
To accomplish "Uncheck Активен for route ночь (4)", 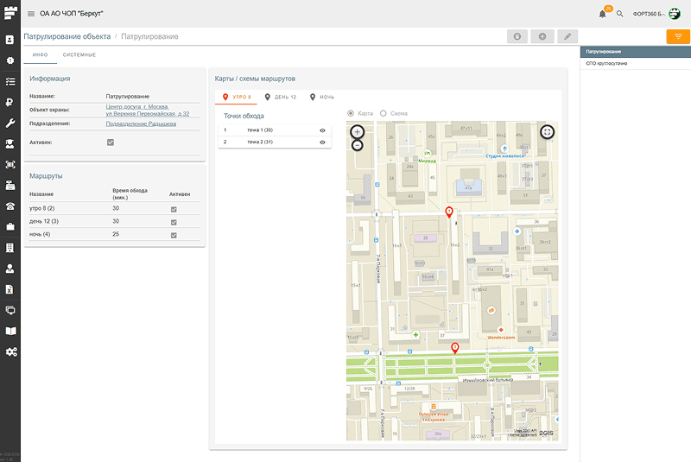I will (174, 234).
